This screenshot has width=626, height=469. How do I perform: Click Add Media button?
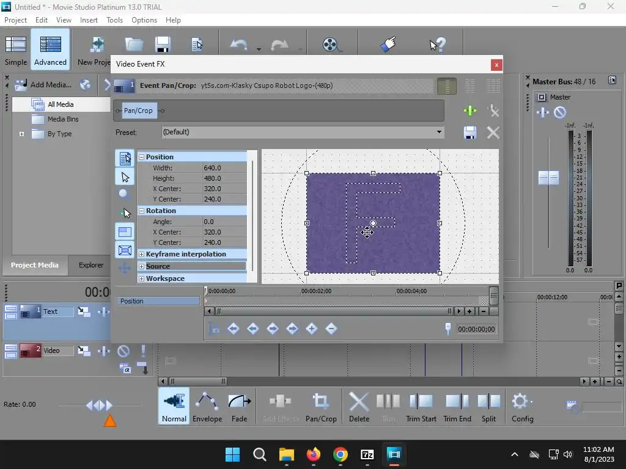pyautogui.click(x=43, y=84)
